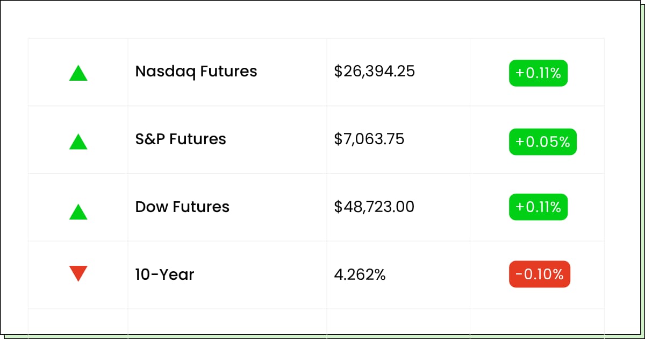The height and width of the screenshot is (339, 645).
Task: Click the 10-Year yield 4.262%
Action: [x=360, y=274]
